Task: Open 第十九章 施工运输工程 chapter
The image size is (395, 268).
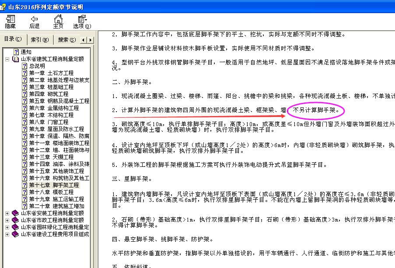Action: tap(56, 199)
